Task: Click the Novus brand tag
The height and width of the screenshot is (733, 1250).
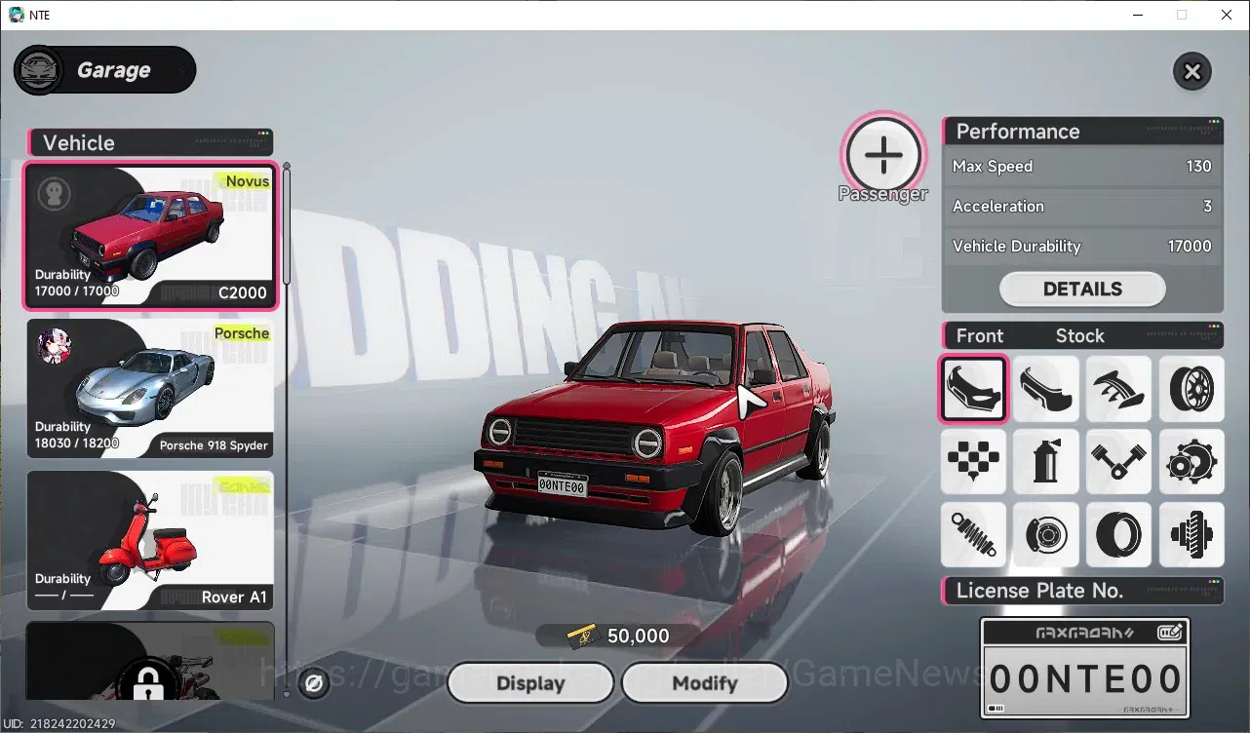Action: [x=247, y=181]
